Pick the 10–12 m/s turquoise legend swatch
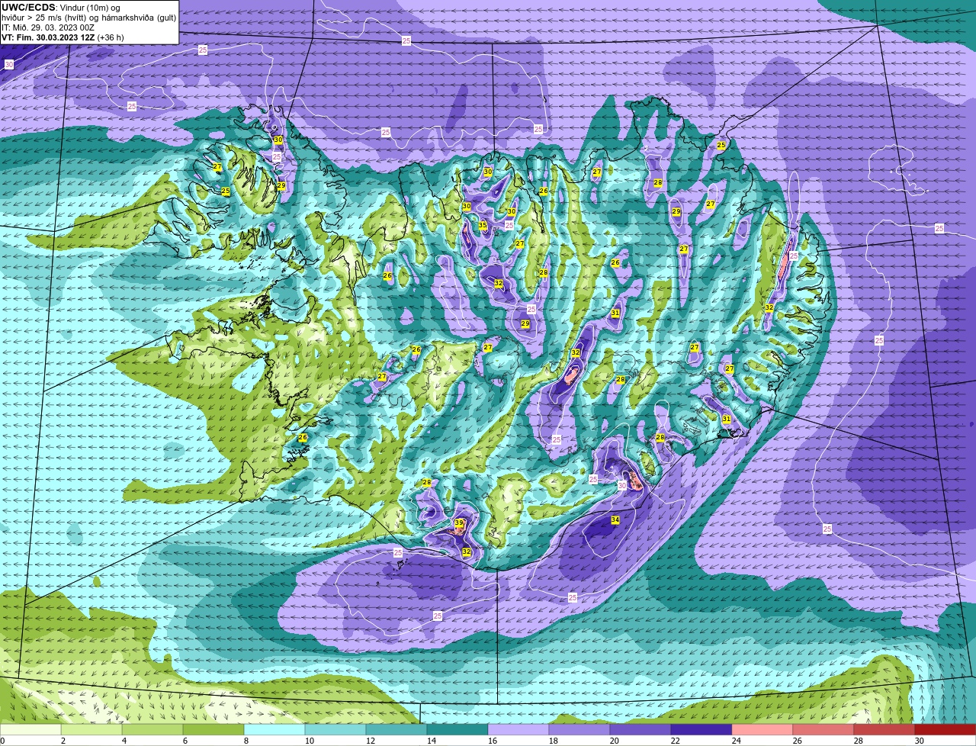This screenshot has width=976, height=746. (x=335, y=729)
